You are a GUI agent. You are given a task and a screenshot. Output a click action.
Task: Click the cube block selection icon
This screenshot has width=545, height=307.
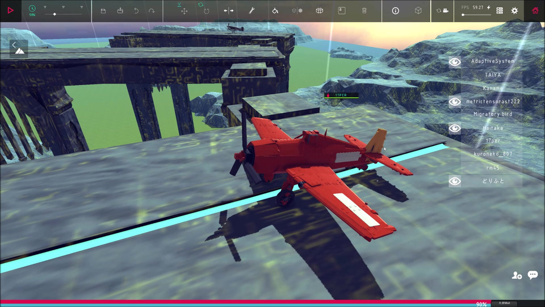point(320,11)
